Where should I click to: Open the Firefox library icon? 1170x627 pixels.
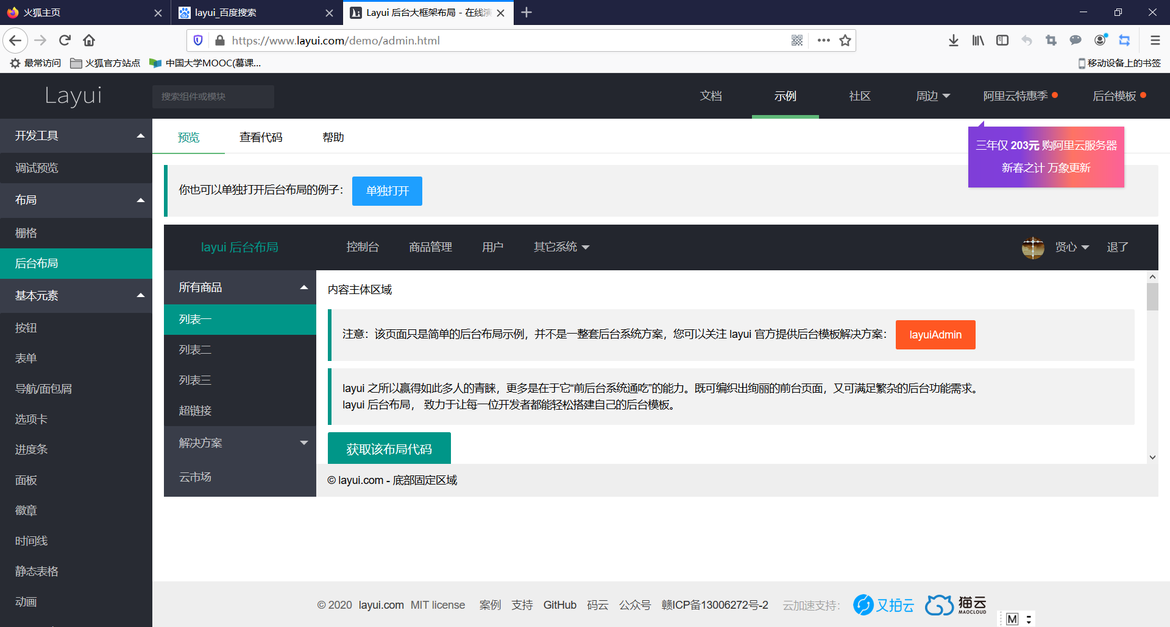click(977, 40)
